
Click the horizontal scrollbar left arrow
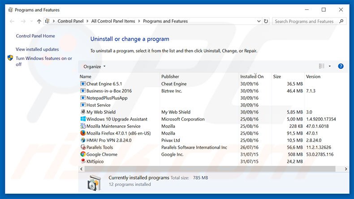[81, 169]
